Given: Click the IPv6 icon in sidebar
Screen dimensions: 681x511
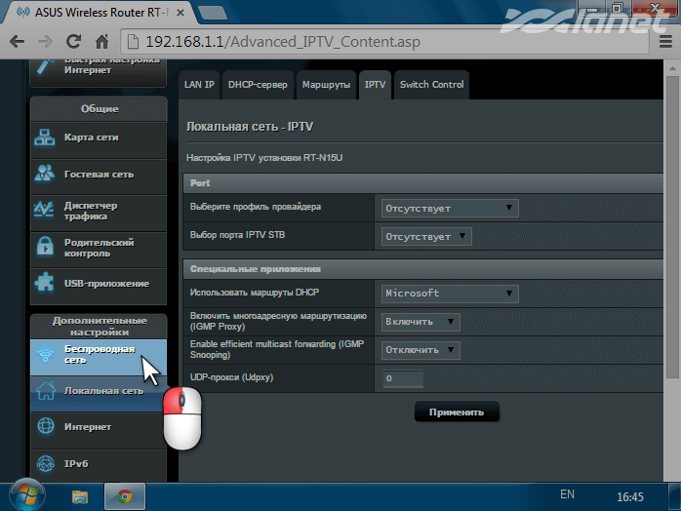Looking at the screenshot, I should click(46, 463).
